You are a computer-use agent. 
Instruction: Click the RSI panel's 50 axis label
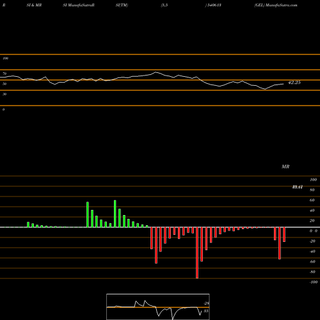coord(4,84)
